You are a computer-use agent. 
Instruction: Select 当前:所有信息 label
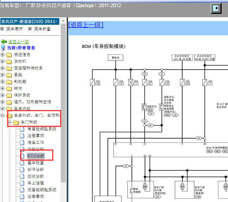21,48
